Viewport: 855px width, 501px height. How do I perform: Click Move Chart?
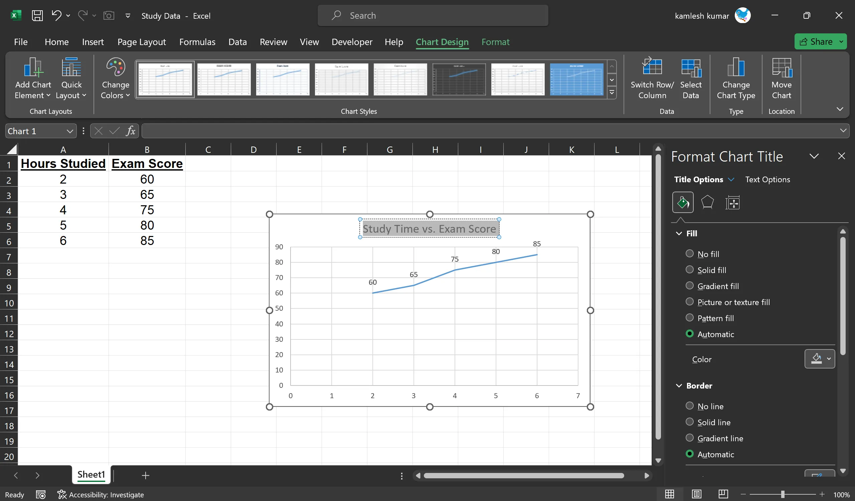(782, 79)
